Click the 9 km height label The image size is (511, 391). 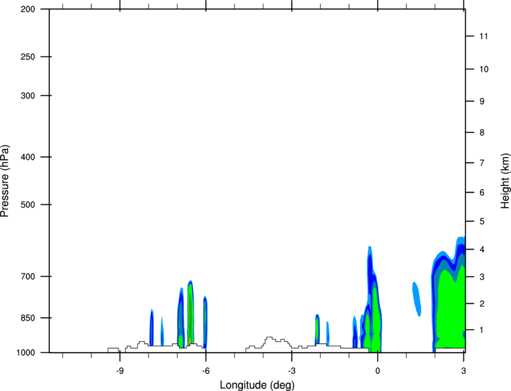coord(482,102)
